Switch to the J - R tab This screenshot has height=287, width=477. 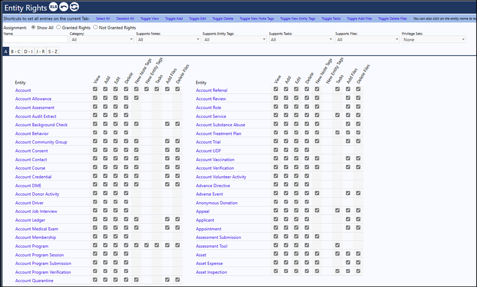(x=41, y=52)
